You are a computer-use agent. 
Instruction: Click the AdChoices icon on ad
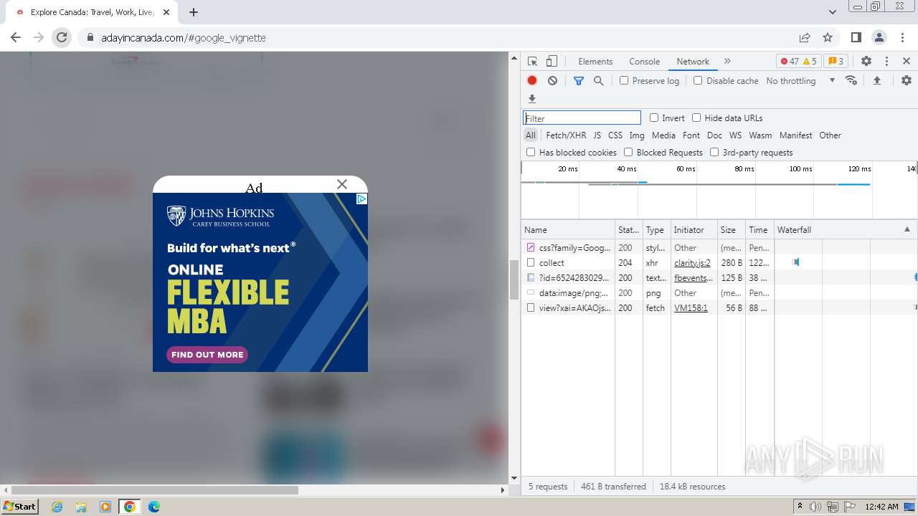point(362,199)
